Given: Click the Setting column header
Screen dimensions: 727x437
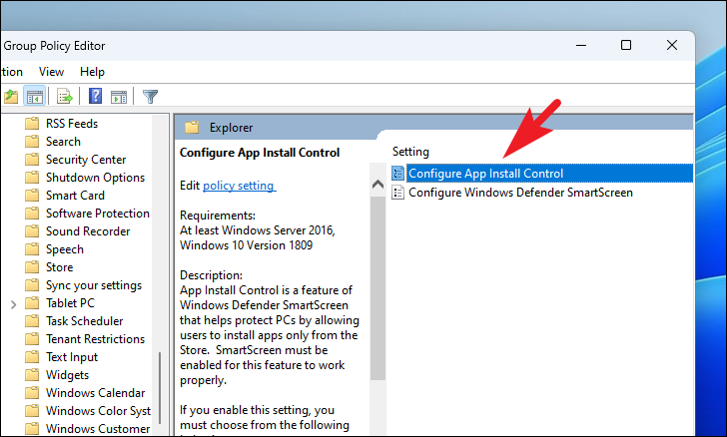Looking at the screenshot, I should click(x=410, y=152).
